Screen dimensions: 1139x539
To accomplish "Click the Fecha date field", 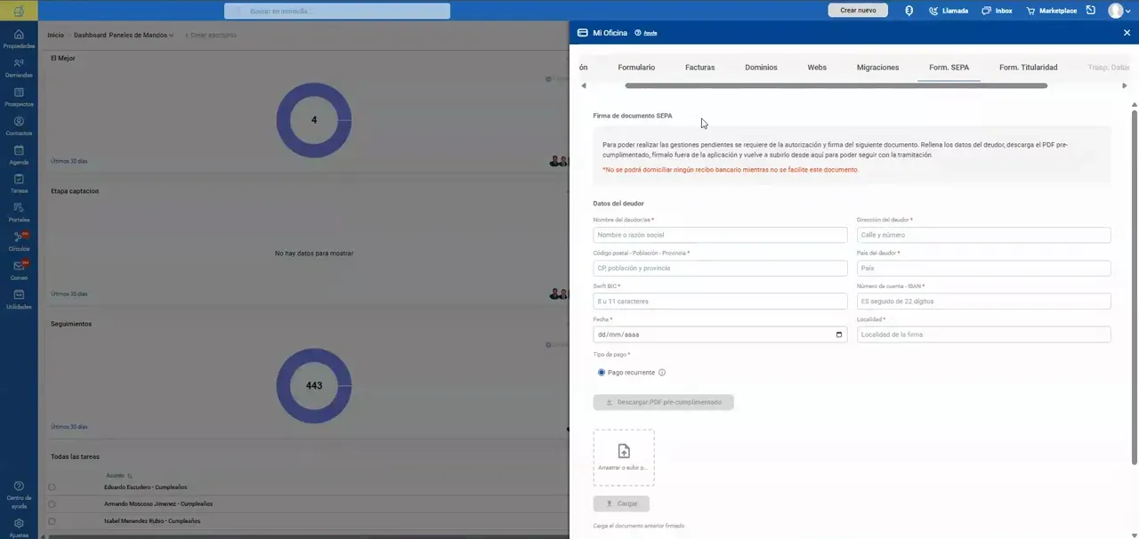I will 720,334.
